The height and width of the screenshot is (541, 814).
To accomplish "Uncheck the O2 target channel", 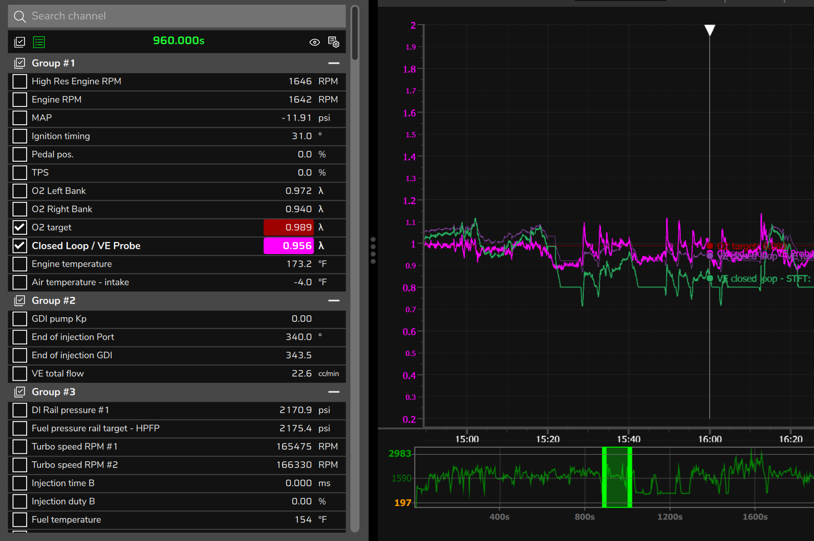I will [20, 227].
